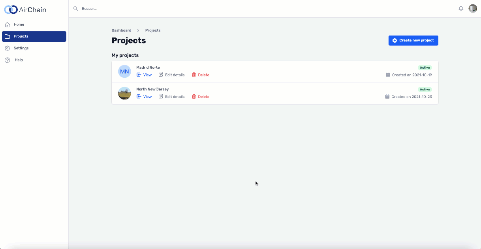Click the Projects breadcrumb
The height and width of the screenshot is (249, 481).
click(153, 30)
